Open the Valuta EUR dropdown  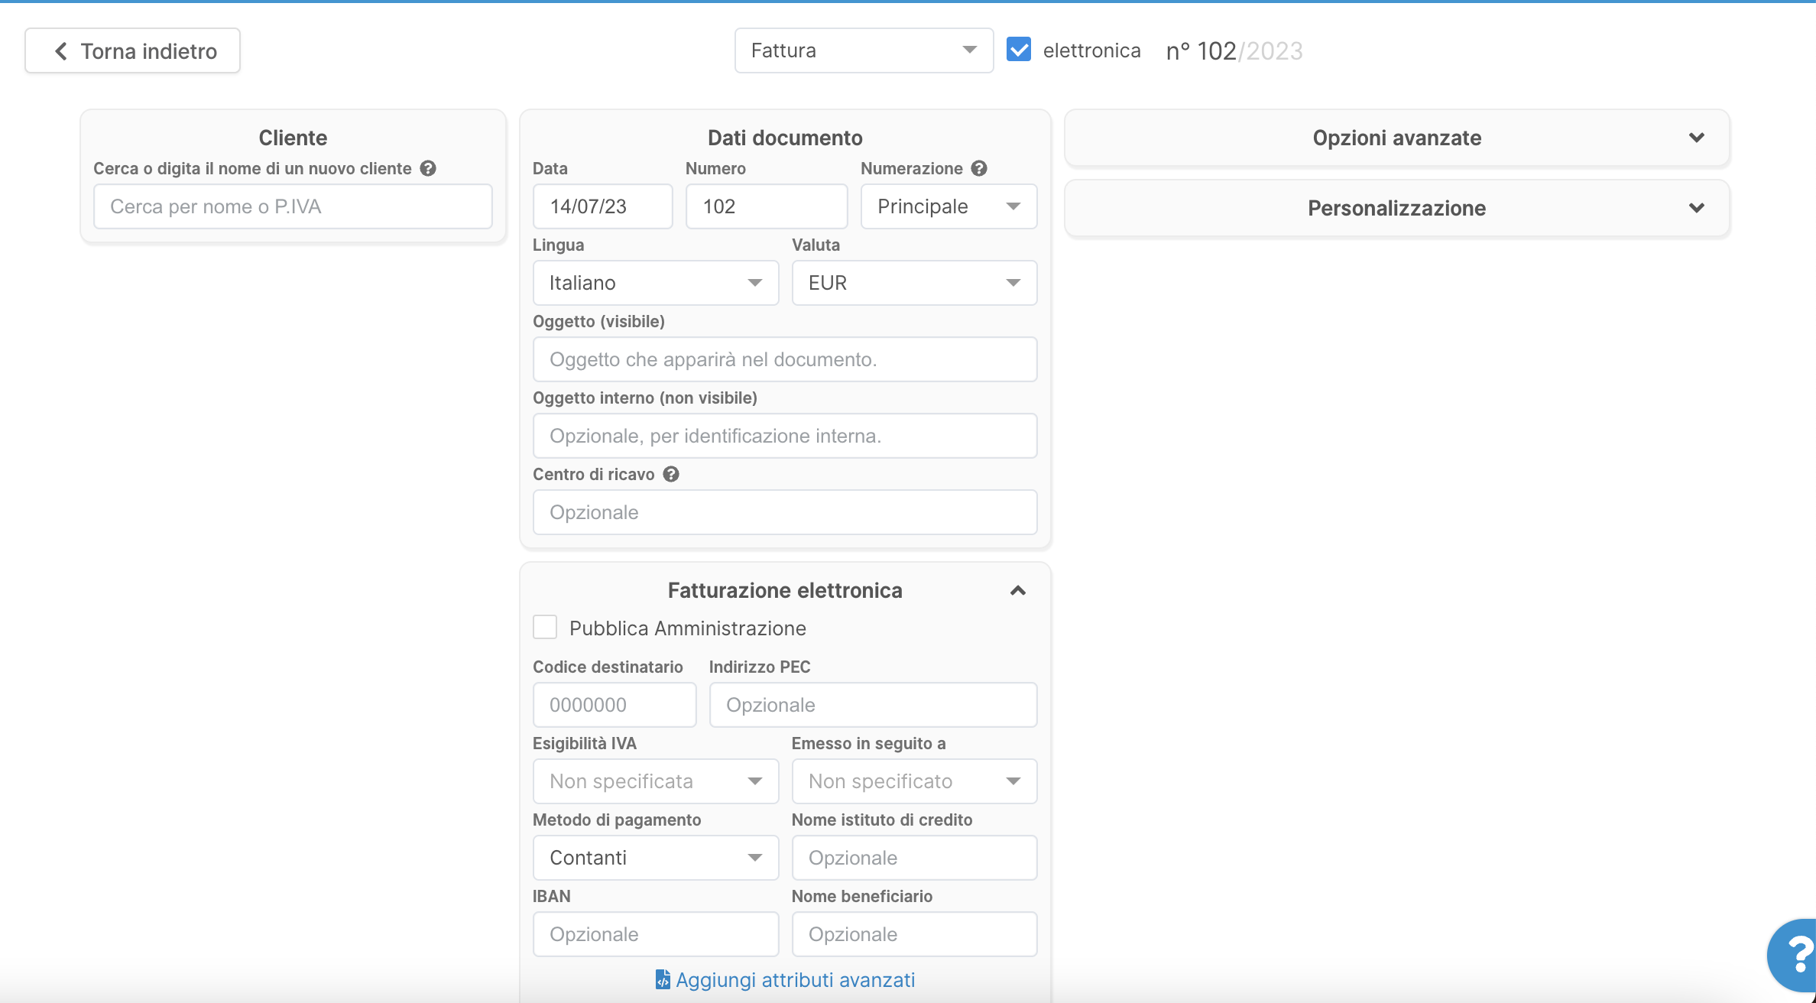pos(914,283)
